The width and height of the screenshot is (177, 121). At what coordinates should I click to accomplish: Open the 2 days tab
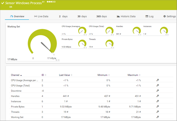(x=63, y=16)
